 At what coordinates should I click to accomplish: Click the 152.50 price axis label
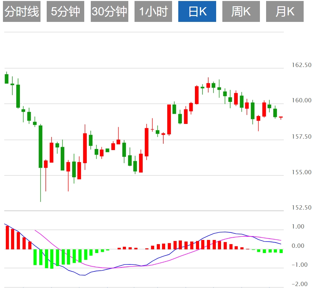(301, 208)
